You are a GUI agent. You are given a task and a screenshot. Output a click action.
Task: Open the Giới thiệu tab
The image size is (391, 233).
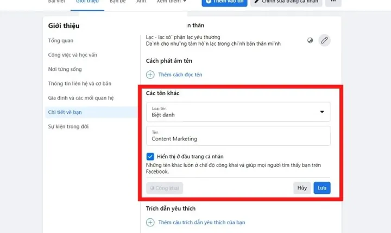pos(87,2)
